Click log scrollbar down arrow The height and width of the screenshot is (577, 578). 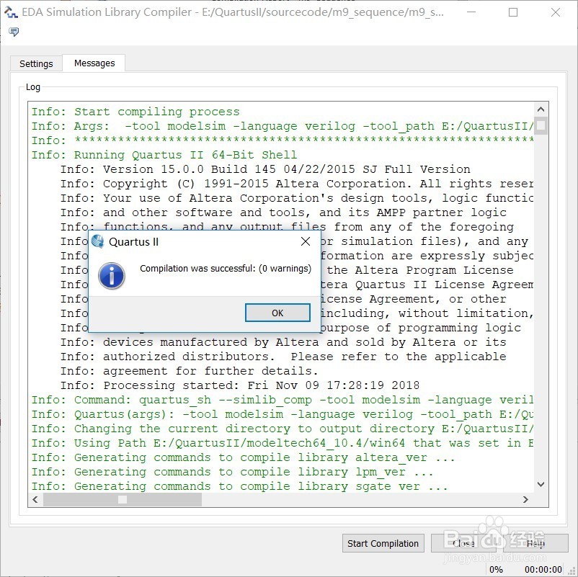pos(541,484)
